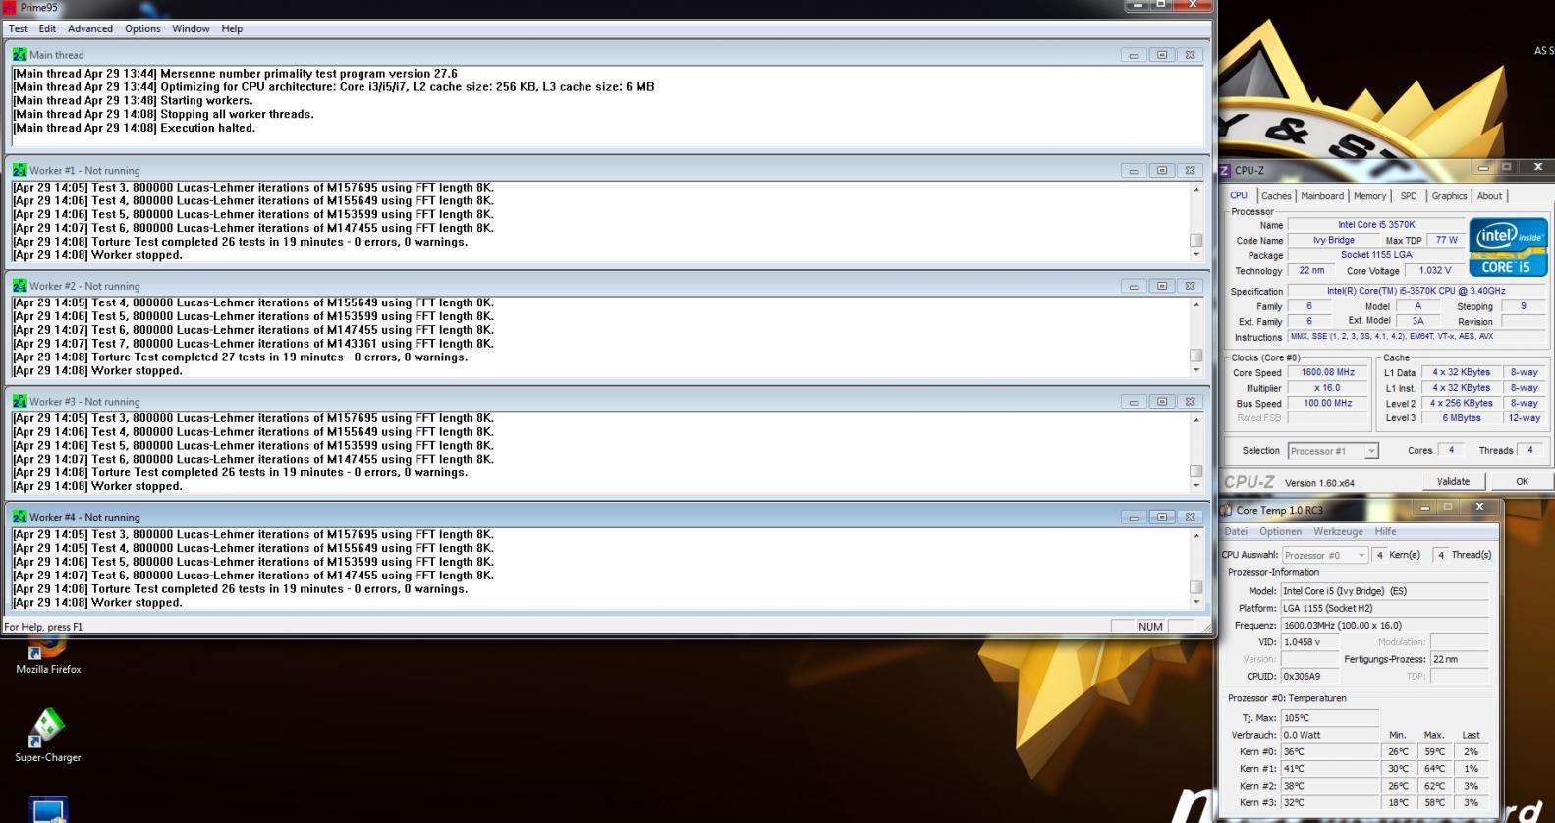The width and height of the screenshot is (1555, 823).
Task: Click the Worker #2 scrollbar down arrow
Action: [x=1195, y=370]
